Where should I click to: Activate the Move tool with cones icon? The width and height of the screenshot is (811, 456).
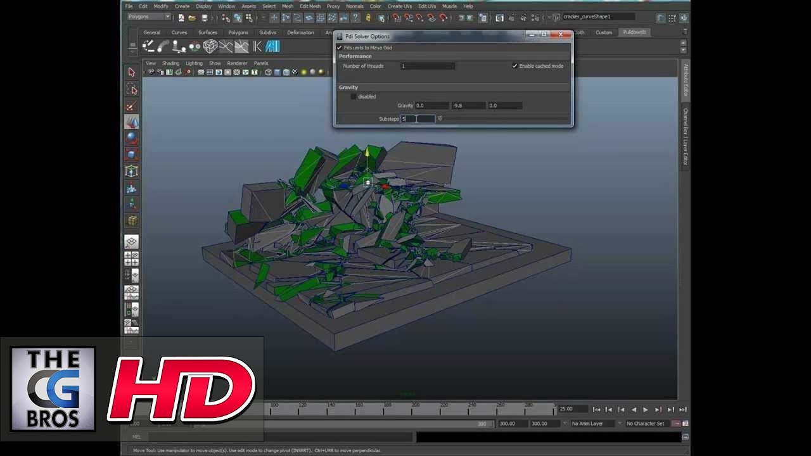tap(132, 122)
